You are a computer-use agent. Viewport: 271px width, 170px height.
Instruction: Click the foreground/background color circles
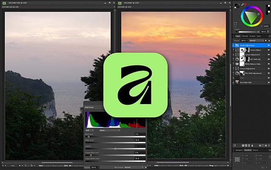pyautogui.click(x=237, y=6)
